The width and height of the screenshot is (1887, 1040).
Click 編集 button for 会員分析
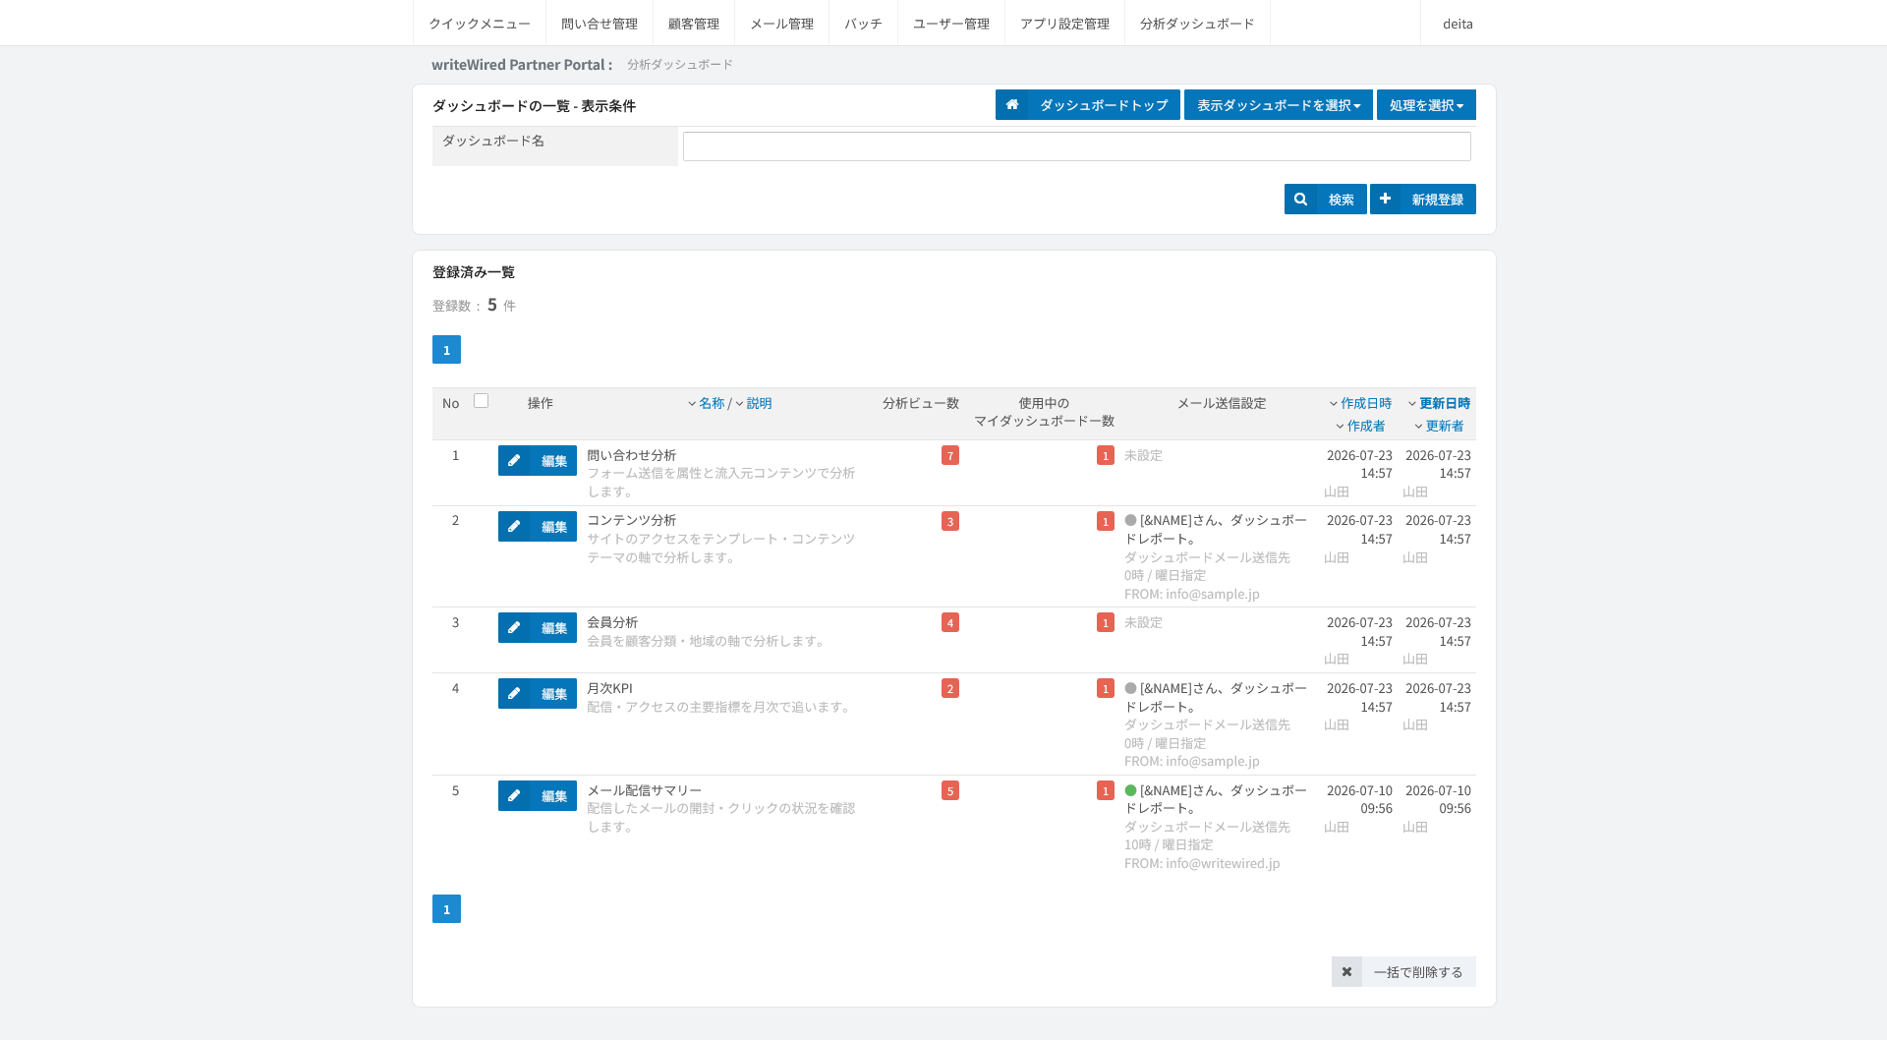538,627
